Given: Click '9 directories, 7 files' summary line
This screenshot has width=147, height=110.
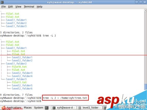Looking at the screenshot, I should point(16,95).
